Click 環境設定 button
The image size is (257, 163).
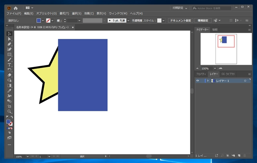pyautogui.click(x=203, y=20)
